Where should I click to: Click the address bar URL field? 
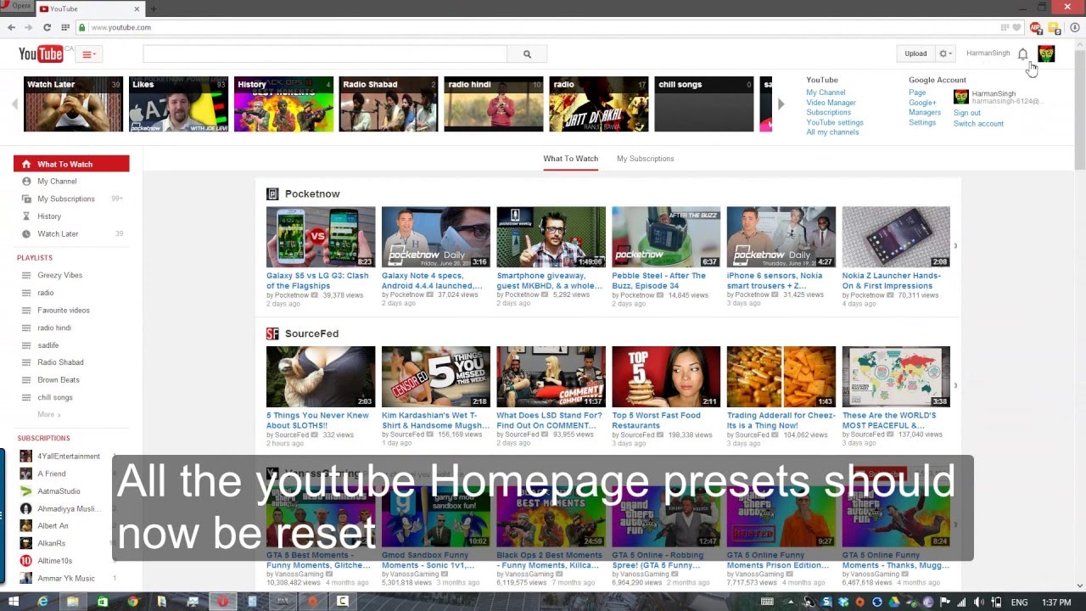click(543, 27)
